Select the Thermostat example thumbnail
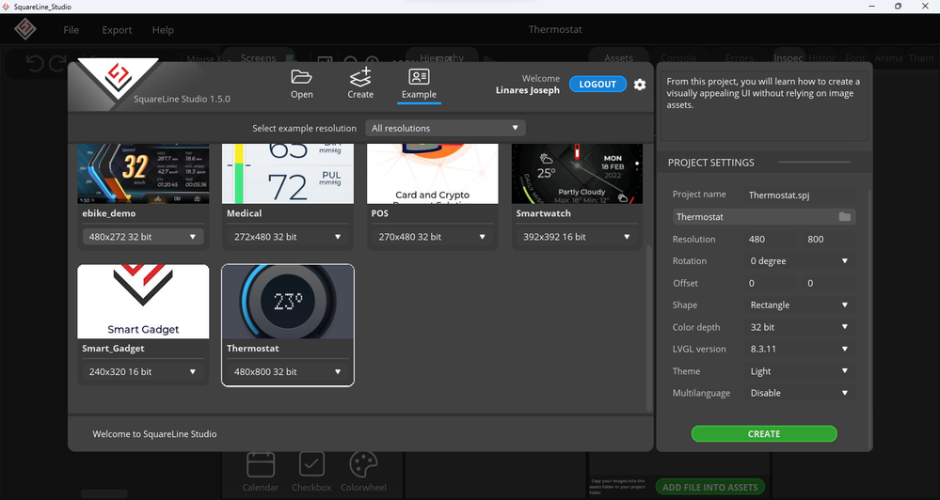The image size is (940, 500). (288, 302)
